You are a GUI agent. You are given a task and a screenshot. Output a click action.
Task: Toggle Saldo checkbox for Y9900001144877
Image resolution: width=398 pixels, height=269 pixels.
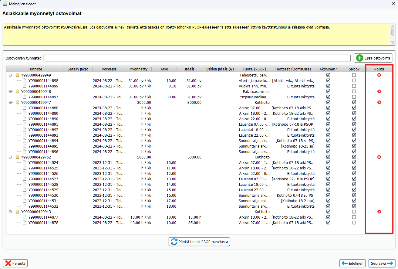[x=354, y=217]
